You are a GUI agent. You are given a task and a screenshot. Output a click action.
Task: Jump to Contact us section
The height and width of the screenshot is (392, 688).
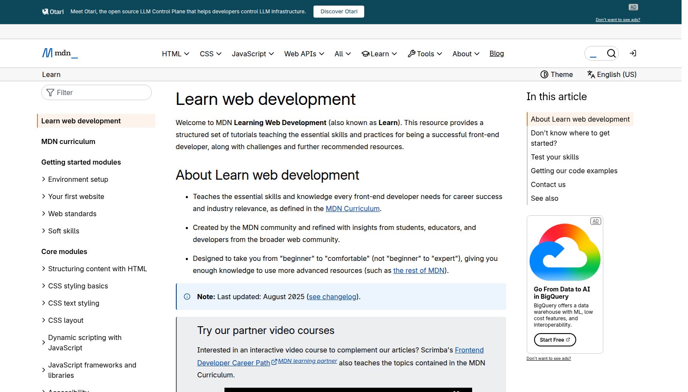click(548, 184)
